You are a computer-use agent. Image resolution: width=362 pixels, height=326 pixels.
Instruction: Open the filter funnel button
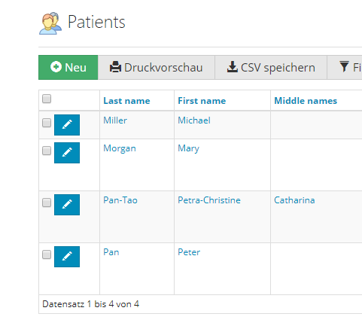tap(345, 68)
